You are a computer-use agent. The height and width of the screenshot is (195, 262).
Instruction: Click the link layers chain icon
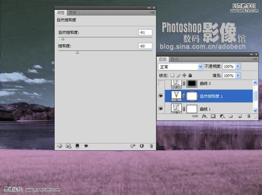tap(195, 116)
